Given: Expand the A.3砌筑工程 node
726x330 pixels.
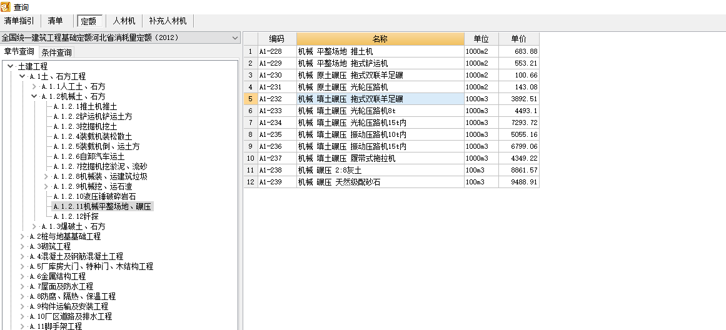Looking at the screenshot, I should (x=22, y=246).
